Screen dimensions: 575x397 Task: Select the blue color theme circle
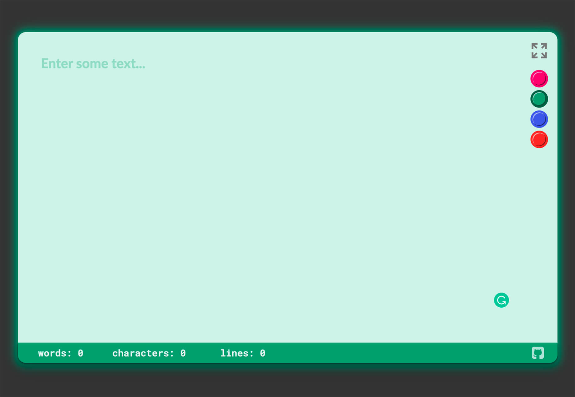click(539, 119)
